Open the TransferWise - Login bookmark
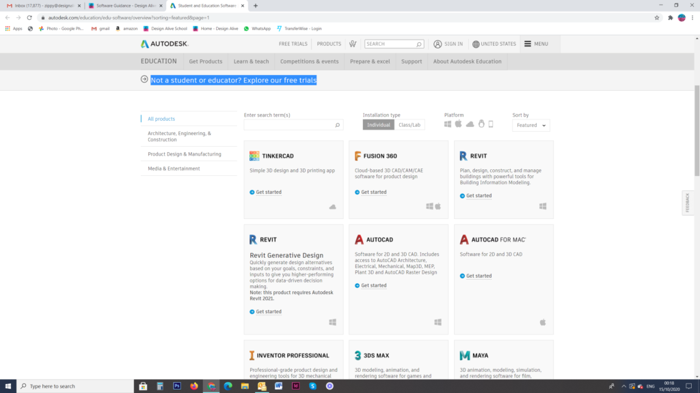The image size is (700, 393). pos(299,29)
